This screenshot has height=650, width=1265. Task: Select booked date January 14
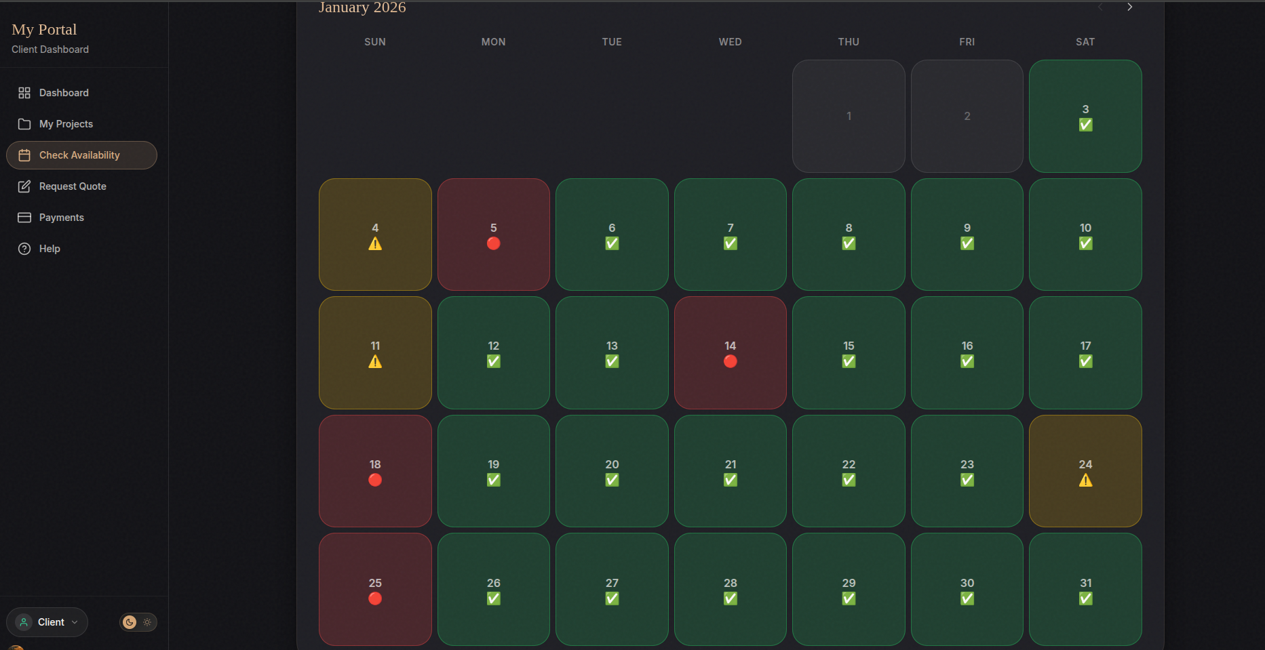(730, 352)
